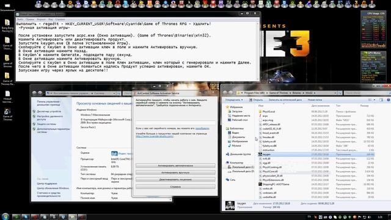391x220 pixels.
Task: Toggle the Explorer preview pane icon
Action: click(x=381, y=100)
